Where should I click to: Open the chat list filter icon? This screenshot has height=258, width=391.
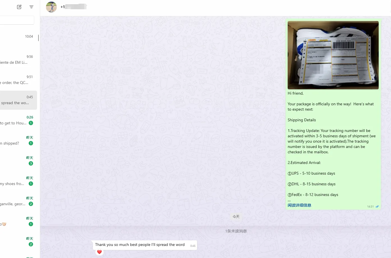[31, 7]
